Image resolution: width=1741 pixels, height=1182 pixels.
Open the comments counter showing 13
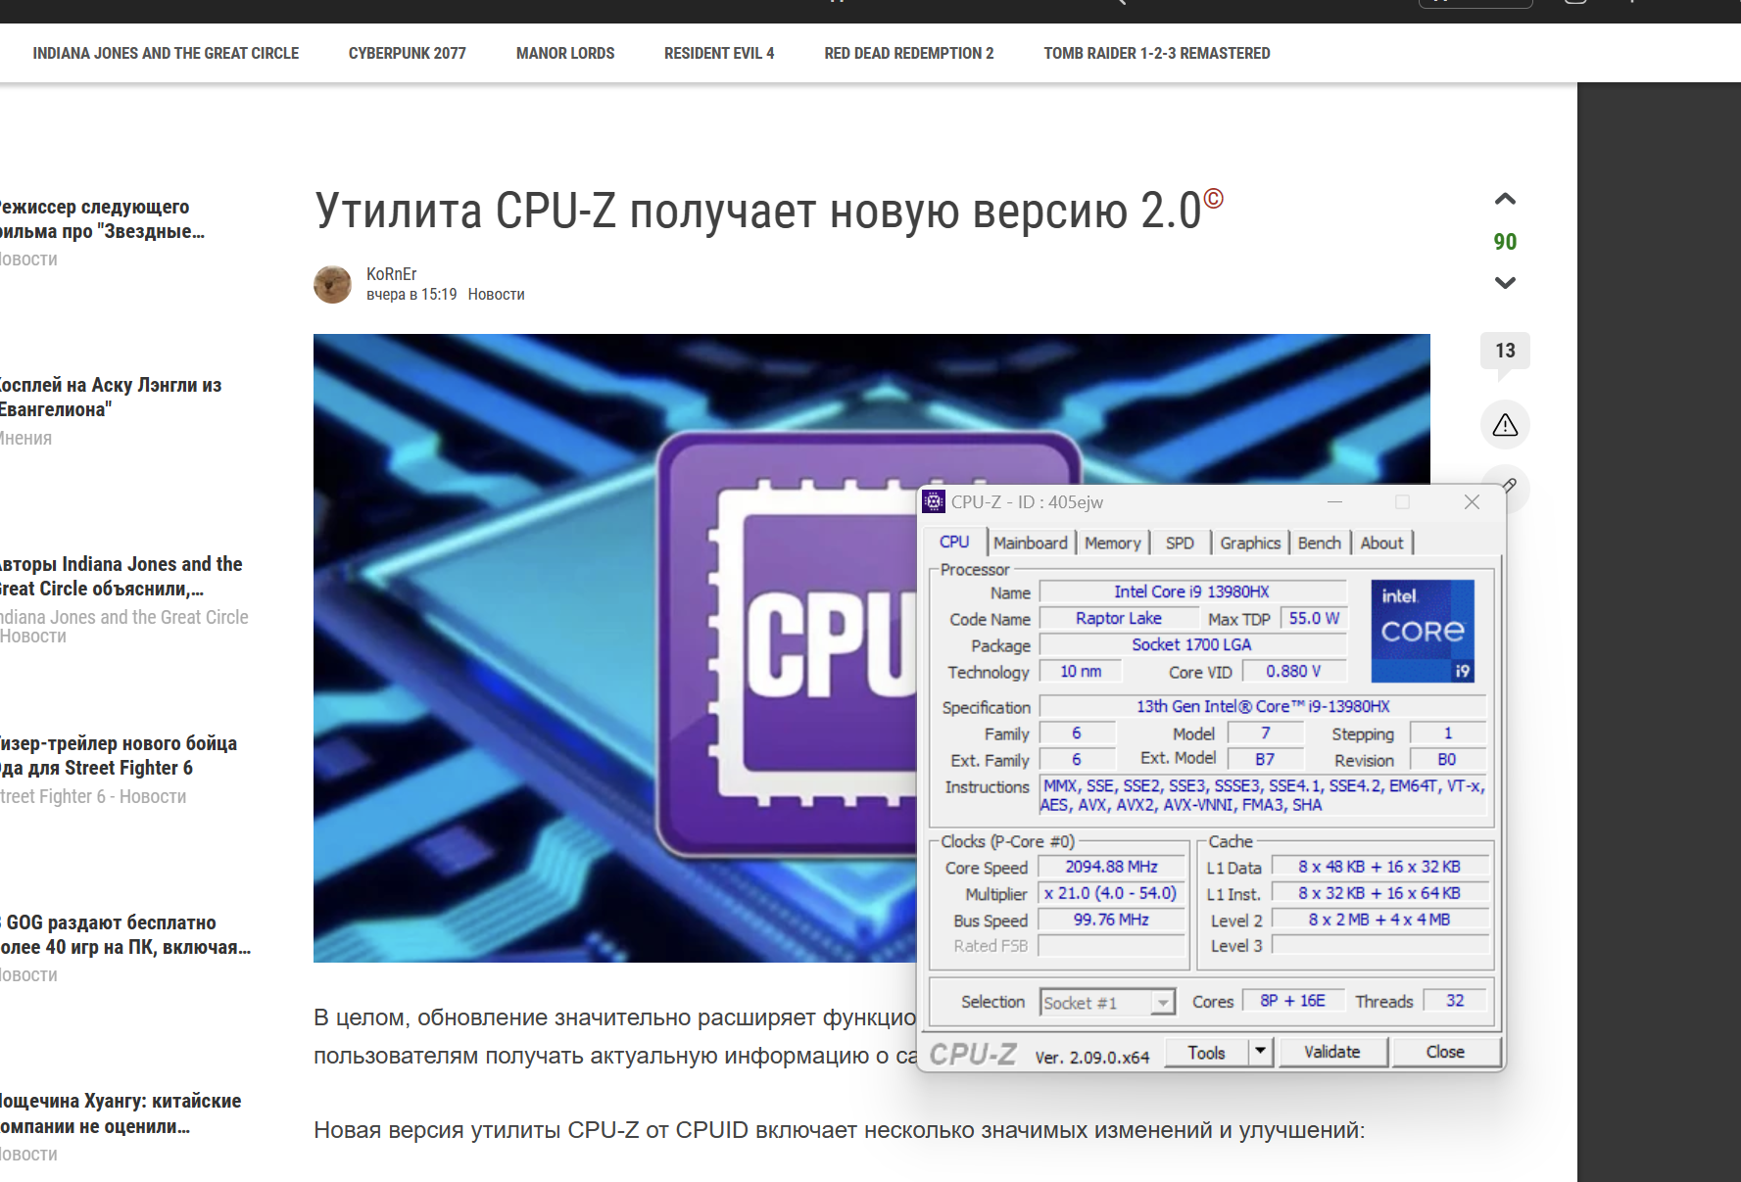point(1505,351)
